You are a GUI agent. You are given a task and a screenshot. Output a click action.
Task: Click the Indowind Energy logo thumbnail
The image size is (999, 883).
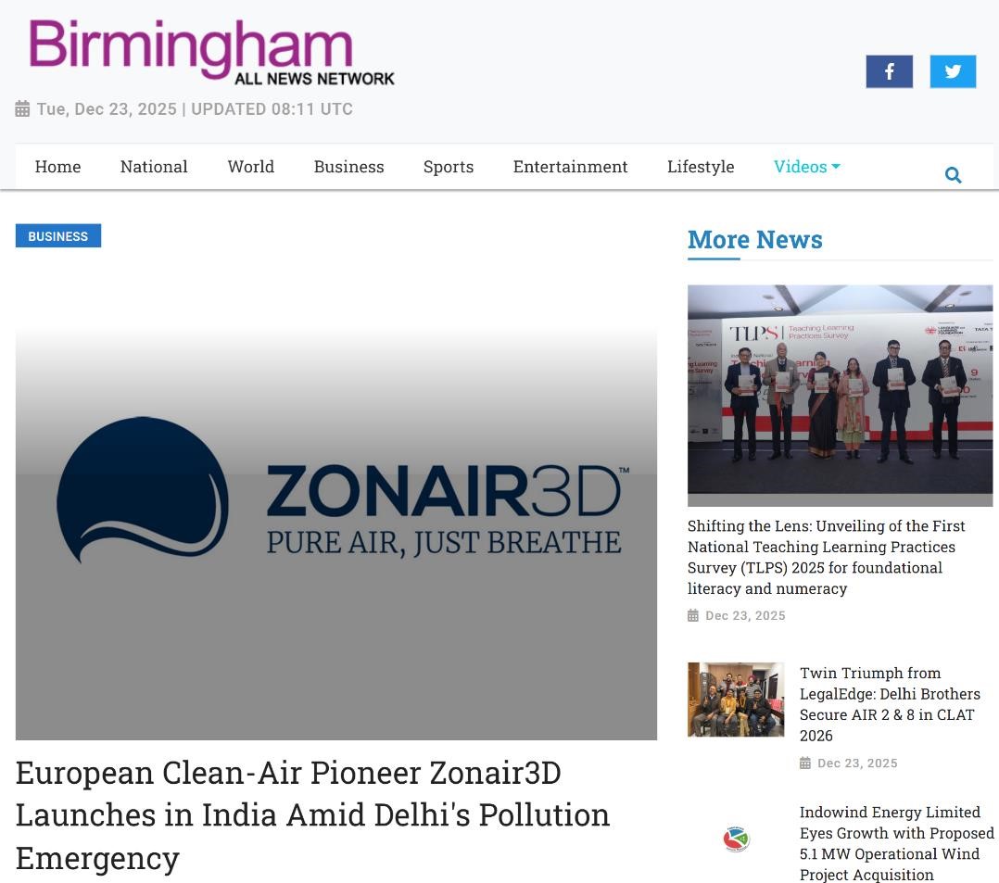(x=736, y=839)
